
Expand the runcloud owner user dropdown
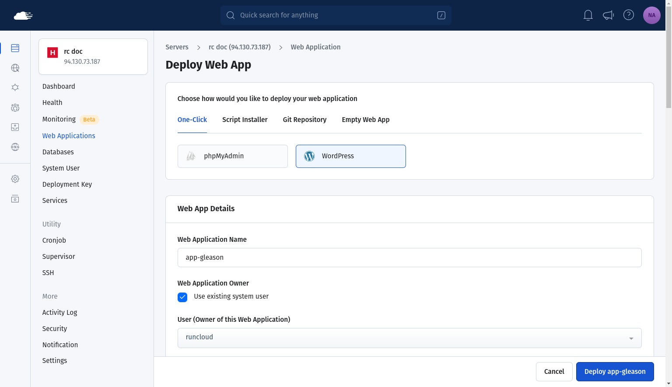tap(409, 338)
